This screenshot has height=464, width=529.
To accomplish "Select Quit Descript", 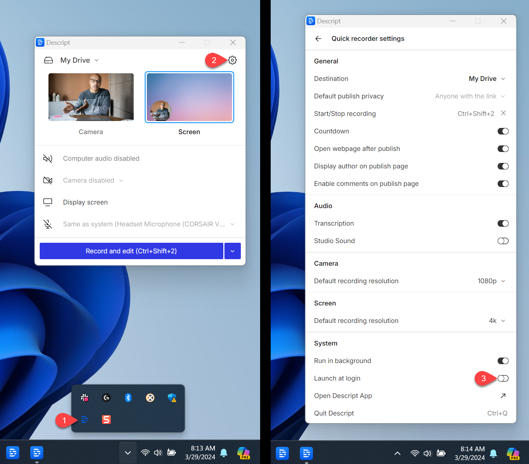I will [334, 413].
